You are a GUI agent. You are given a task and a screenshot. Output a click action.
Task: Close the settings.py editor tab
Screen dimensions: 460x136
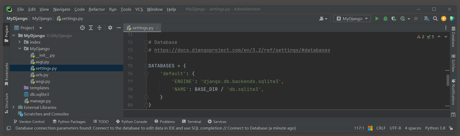[x=157, y=28]
